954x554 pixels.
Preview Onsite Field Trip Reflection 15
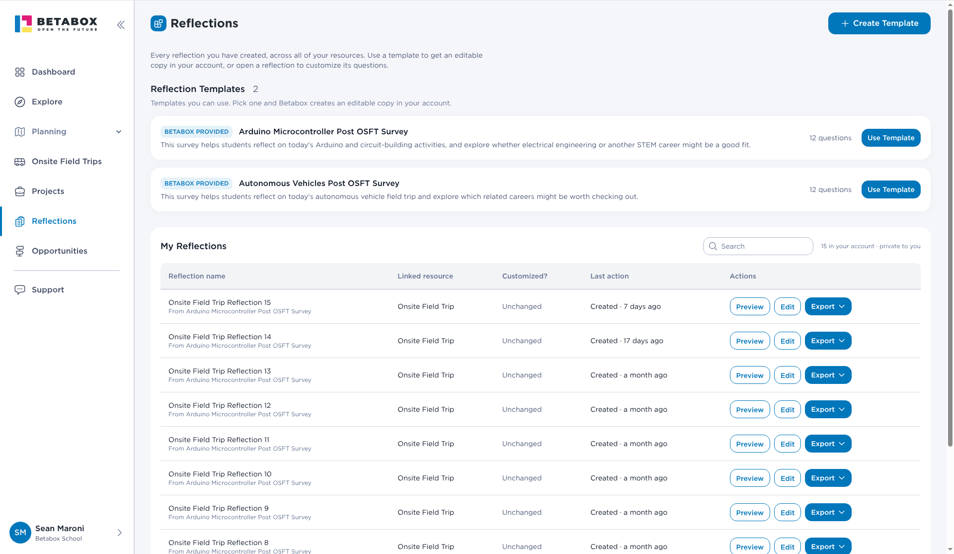tap(750, 306)
